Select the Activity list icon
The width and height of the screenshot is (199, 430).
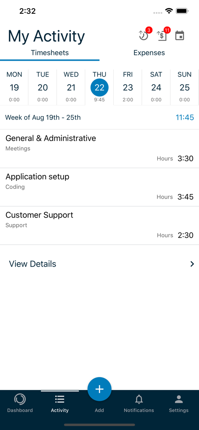[x=59, y=399]
